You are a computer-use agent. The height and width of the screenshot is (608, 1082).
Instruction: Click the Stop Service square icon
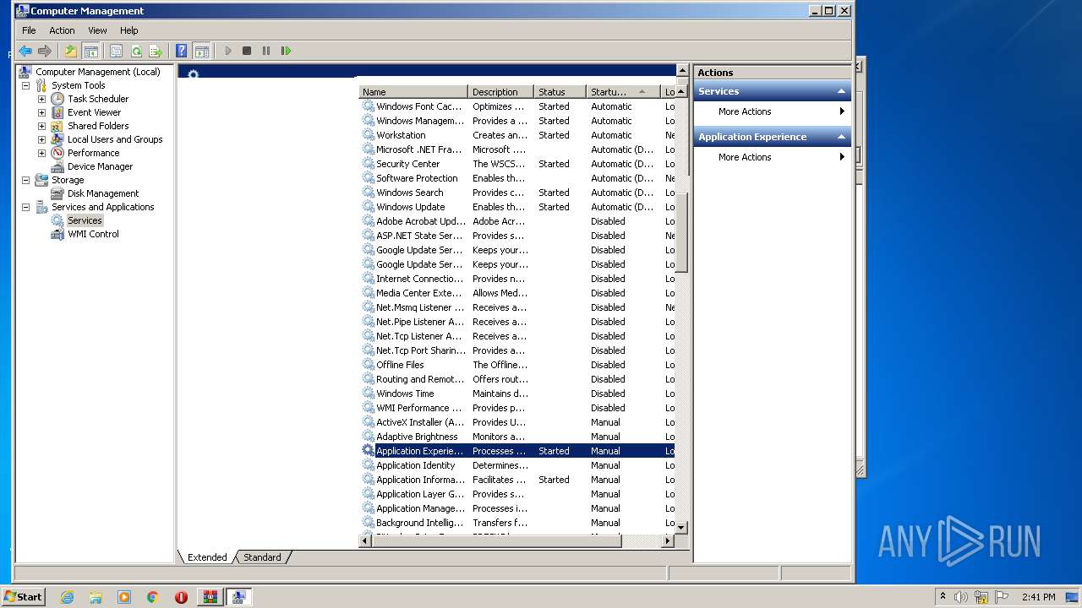click(x=247, y=51)
